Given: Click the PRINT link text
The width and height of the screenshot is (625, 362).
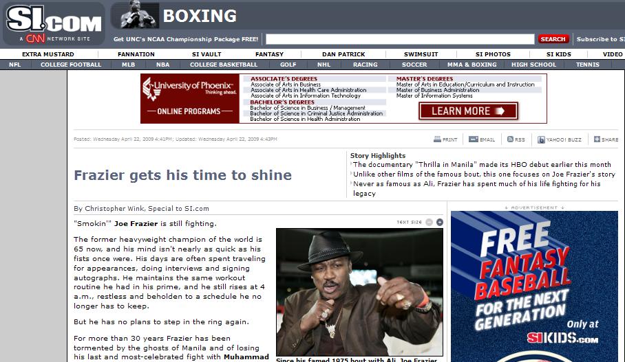Looking at the screenshot, I should pyautogui.click(x=449, y=139).
